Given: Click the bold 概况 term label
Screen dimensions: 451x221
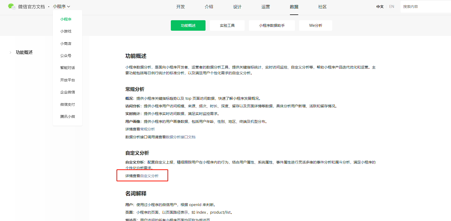Looking at the screenshot, I should [x=129, y=98].
